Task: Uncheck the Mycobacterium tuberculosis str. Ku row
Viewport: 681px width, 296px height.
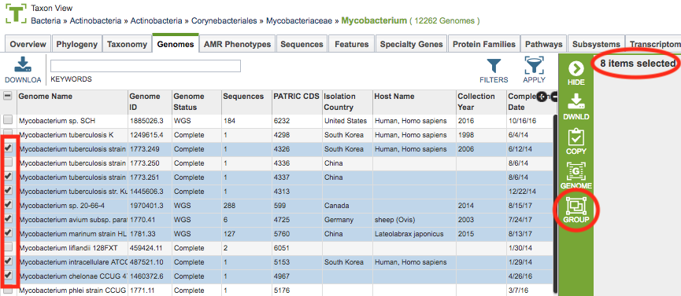Action: coord(8,191)
